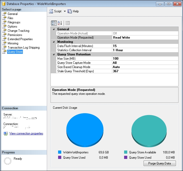Click the Property Pages icon

pos(68,23)
